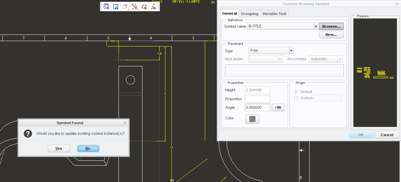401x182 pixels.
Task: Close the Custom Drawing Symbol dialog
Action: point(397,4)
